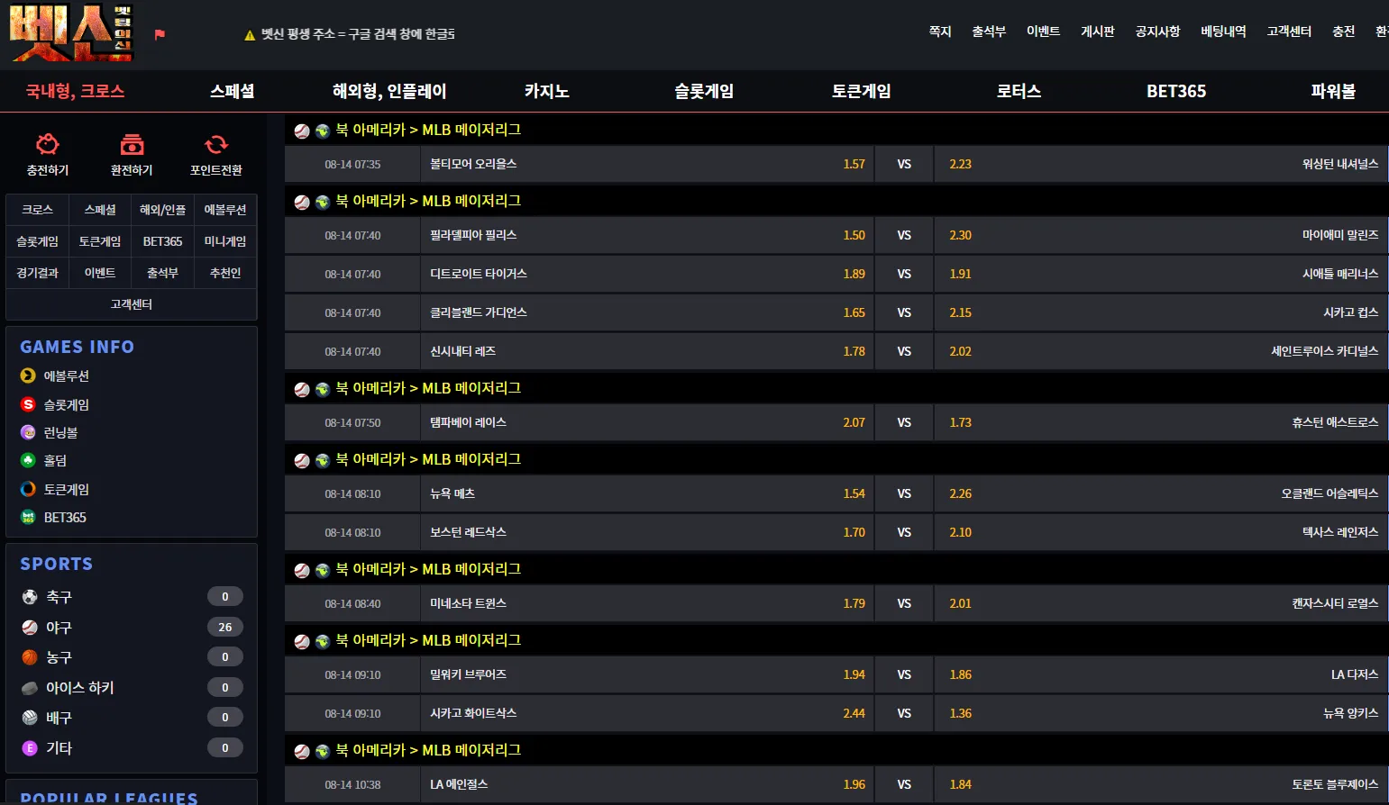This screenshot has width=1389, height=805.
Task: Click the 포인트전환 refresh arrows icon
Action: point(216,144)
